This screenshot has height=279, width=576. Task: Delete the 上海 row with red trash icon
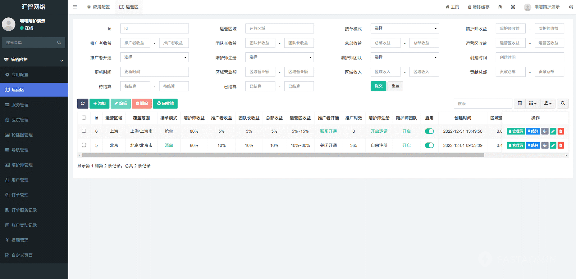(x=560, y=131)
